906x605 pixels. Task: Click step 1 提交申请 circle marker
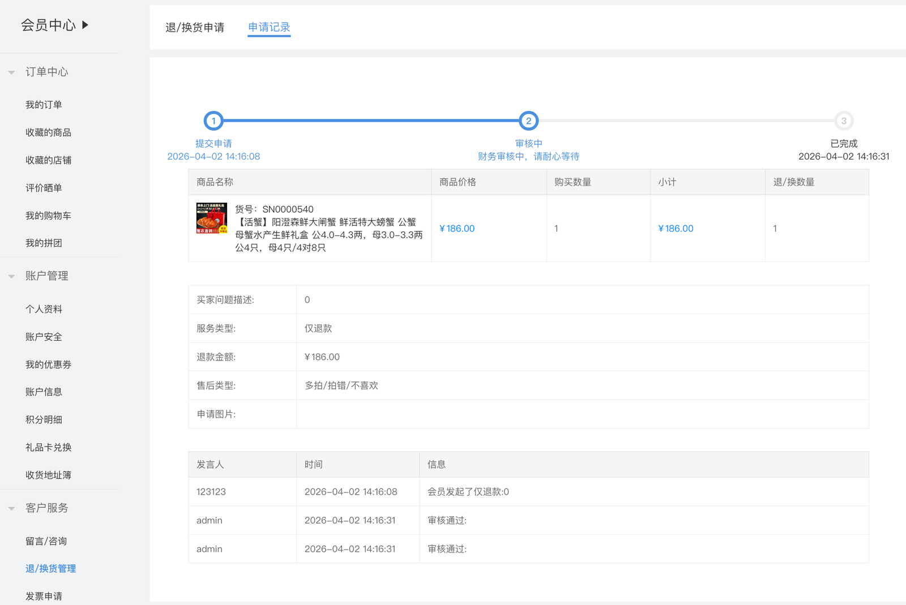pos(213,121)
